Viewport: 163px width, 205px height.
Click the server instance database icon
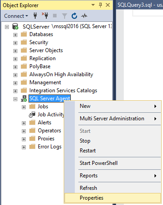(x=15, y=26)
